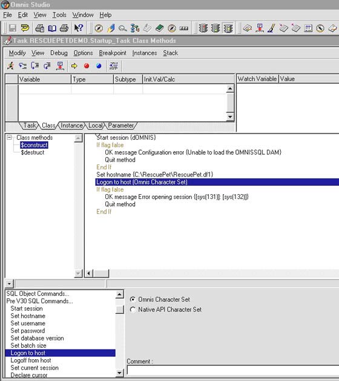Click the Go running man debug icon

10,65
